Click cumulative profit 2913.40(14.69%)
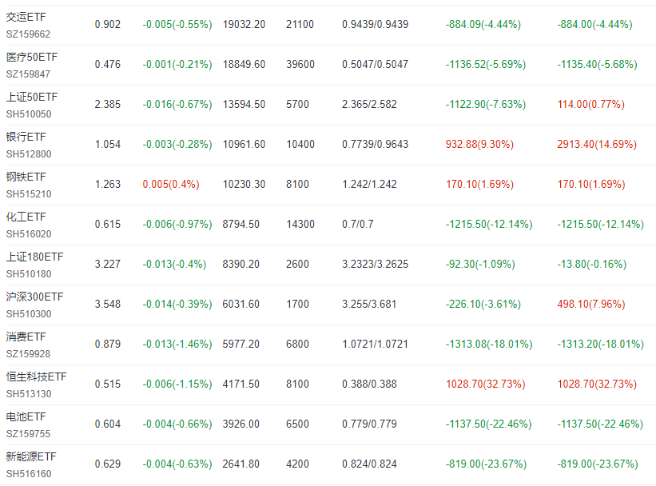Screen dimensions: 656x486 point(597,144)
